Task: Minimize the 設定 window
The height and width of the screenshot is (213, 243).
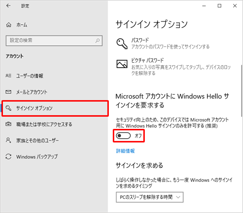Action: tap(204, 6)
